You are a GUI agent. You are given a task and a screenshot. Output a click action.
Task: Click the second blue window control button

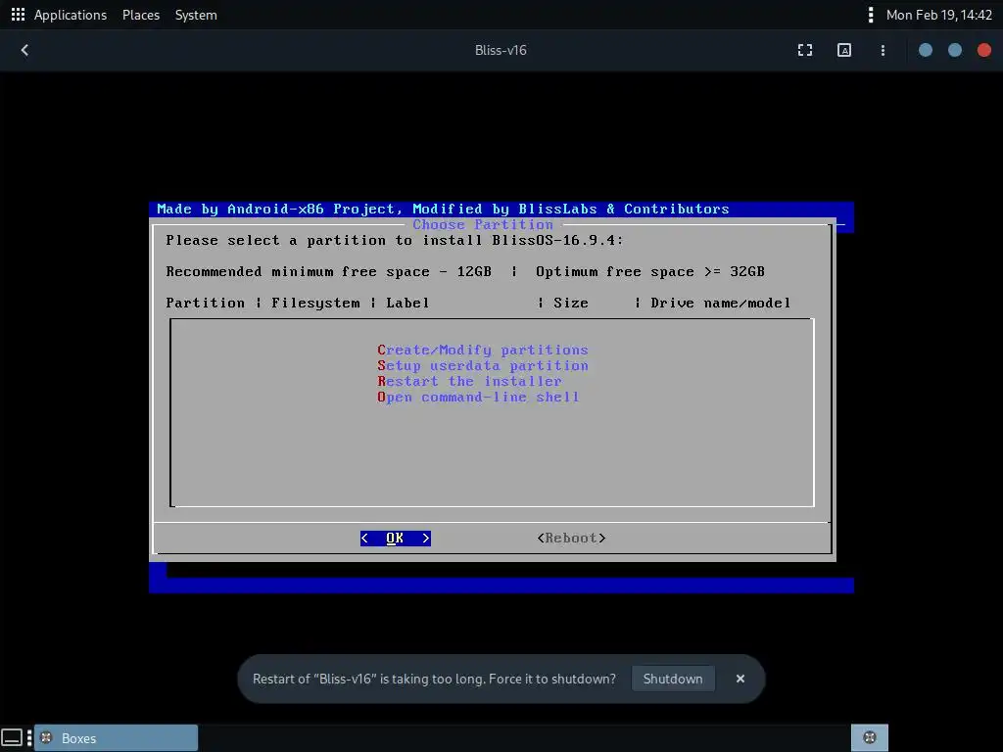tap(954, 51)
